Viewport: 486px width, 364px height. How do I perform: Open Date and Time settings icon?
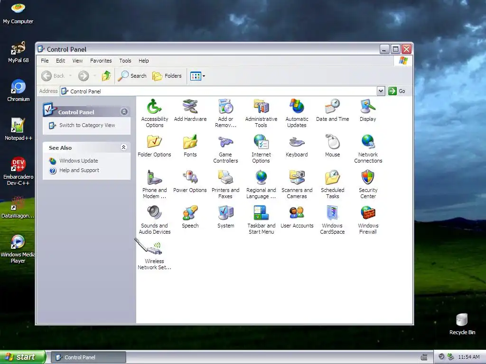coord(332,110)
